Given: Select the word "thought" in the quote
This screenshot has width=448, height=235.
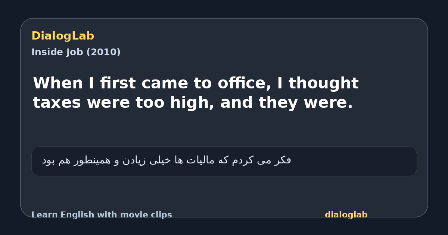Looking at the screenshot, I should (323, 83).
